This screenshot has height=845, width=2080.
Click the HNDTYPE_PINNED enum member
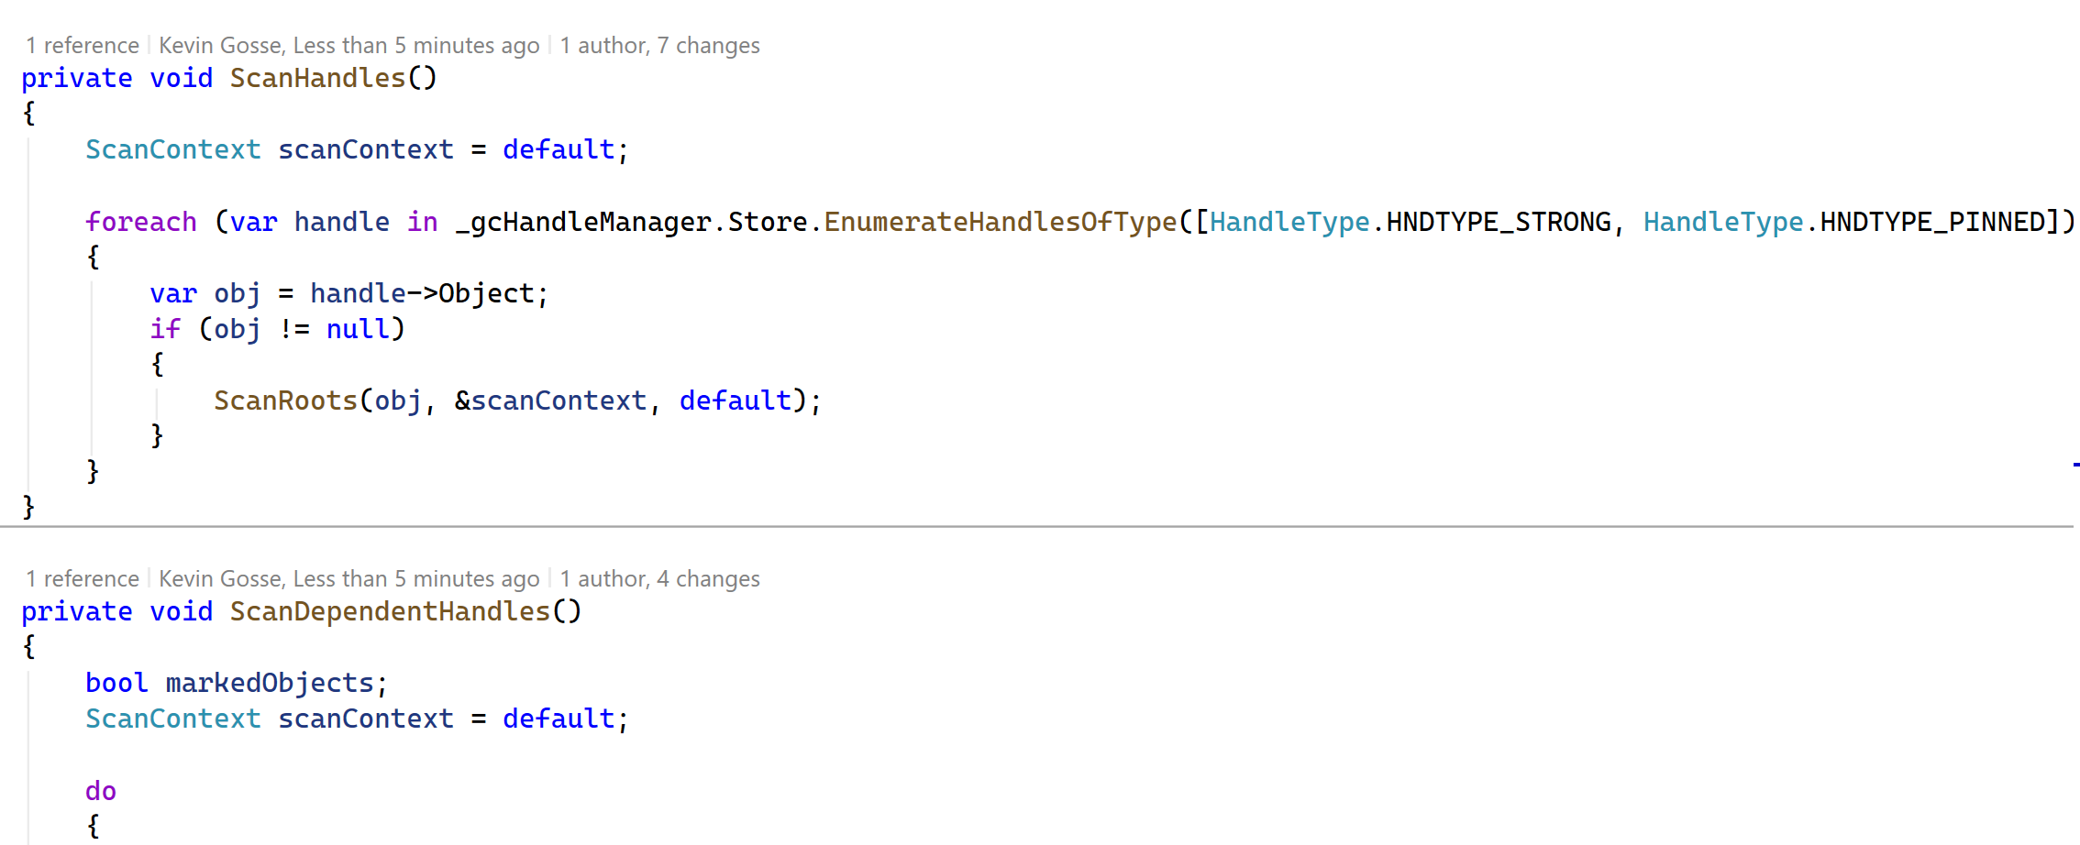coord(1932,223)
